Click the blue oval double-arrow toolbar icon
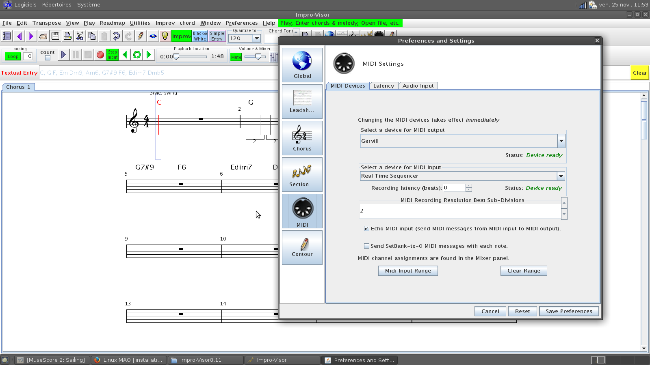Screen dimensions: 650x365 [x=153, y=36]
